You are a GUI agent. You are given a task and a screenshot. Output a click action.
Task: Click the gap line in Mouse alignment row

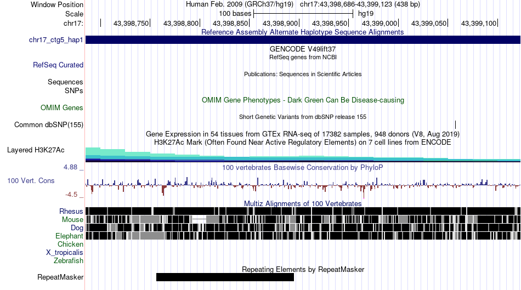pyautogui.click(x=200, y=219)
